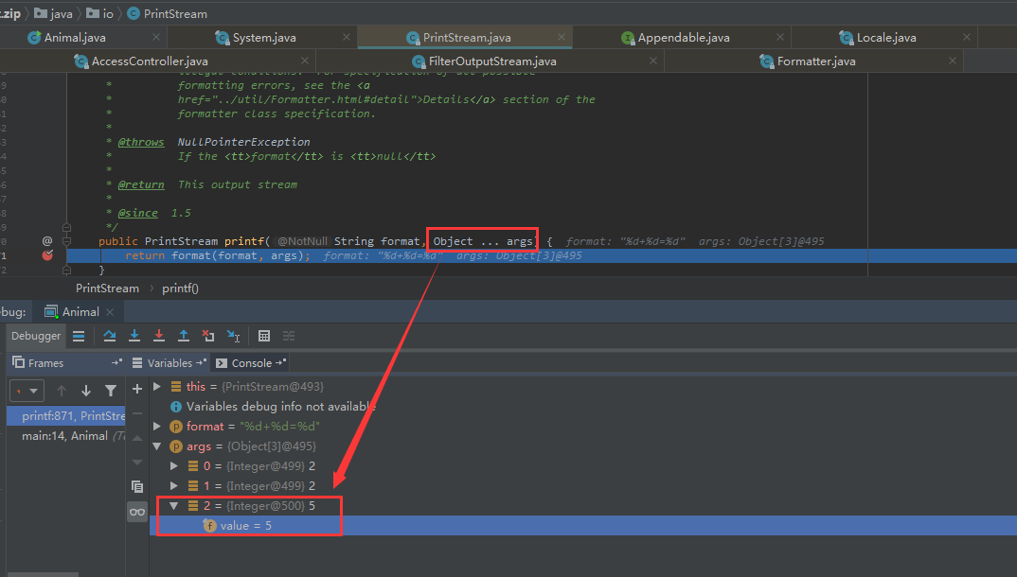Collapse the printf method fold marker

click(x=66, y=241)
